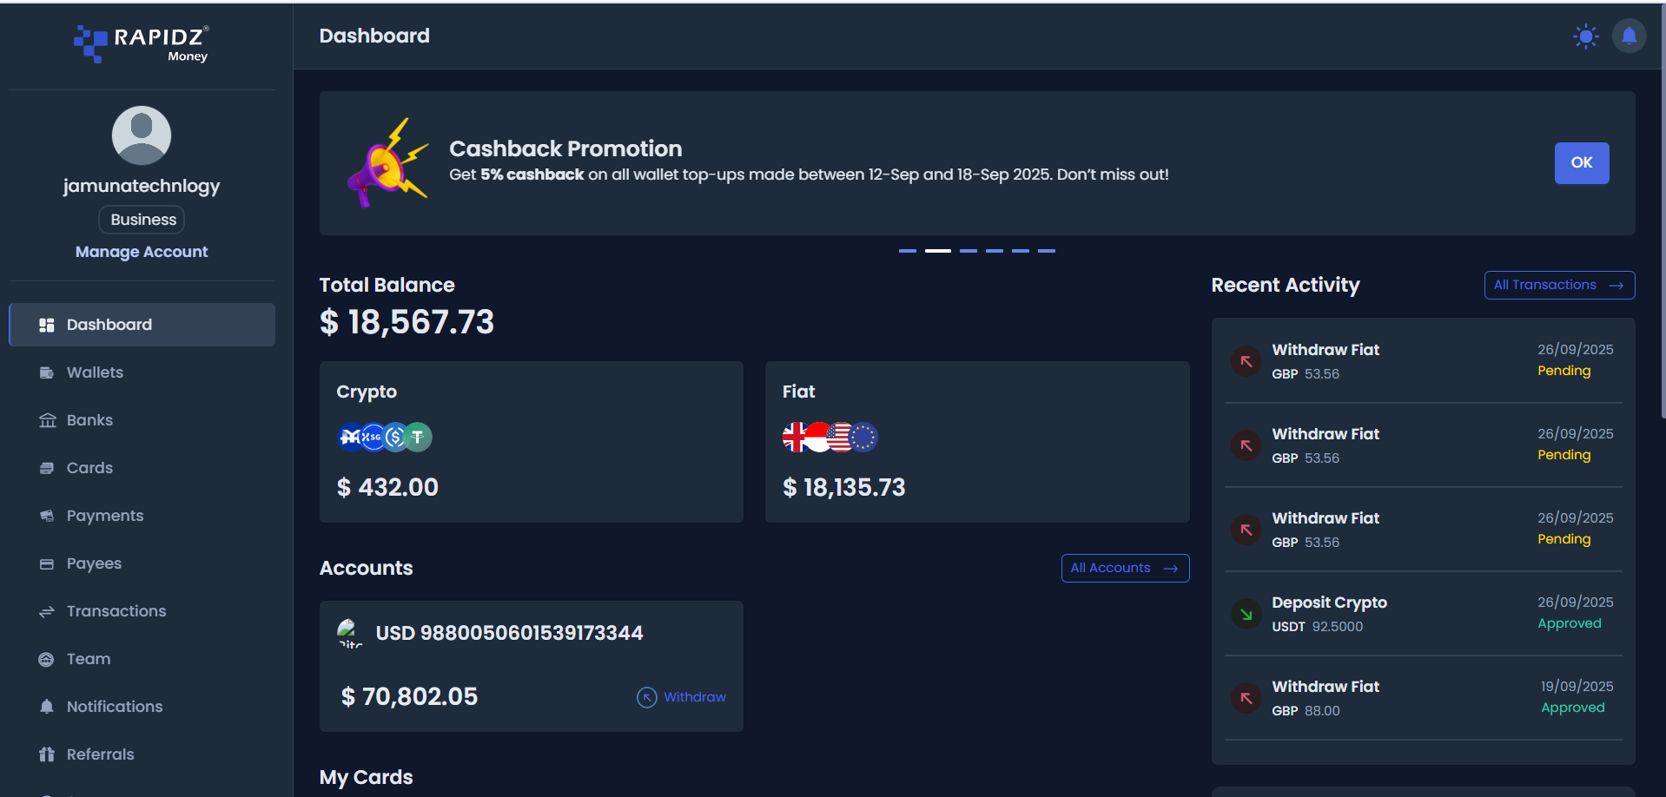Open All Transactions arrow button
The image size is (1666, 797).
pos(1559,285)
